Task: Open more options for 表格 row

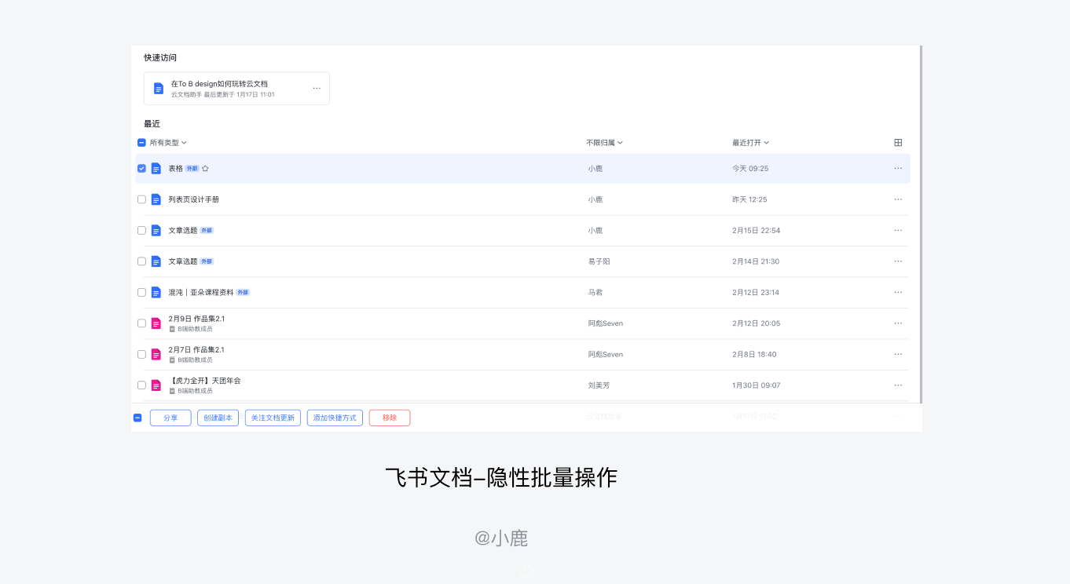Action: [x=898, y=169]
